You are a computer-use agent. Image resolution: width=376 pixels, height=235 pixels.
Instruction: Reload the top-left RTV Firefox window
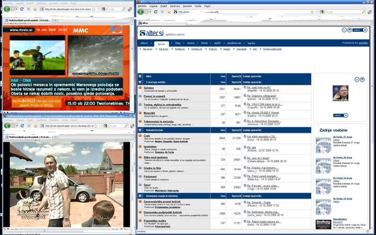22,9
